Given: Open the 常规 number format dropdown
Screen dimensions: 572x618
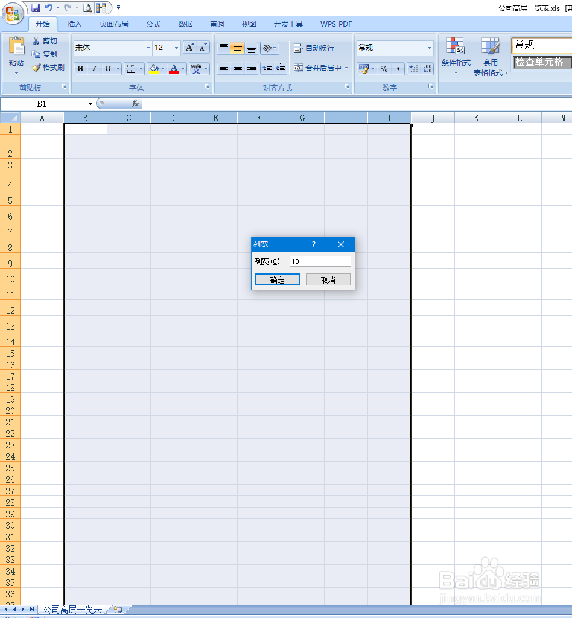Looking at the screenshot, I should click(429, 48).
